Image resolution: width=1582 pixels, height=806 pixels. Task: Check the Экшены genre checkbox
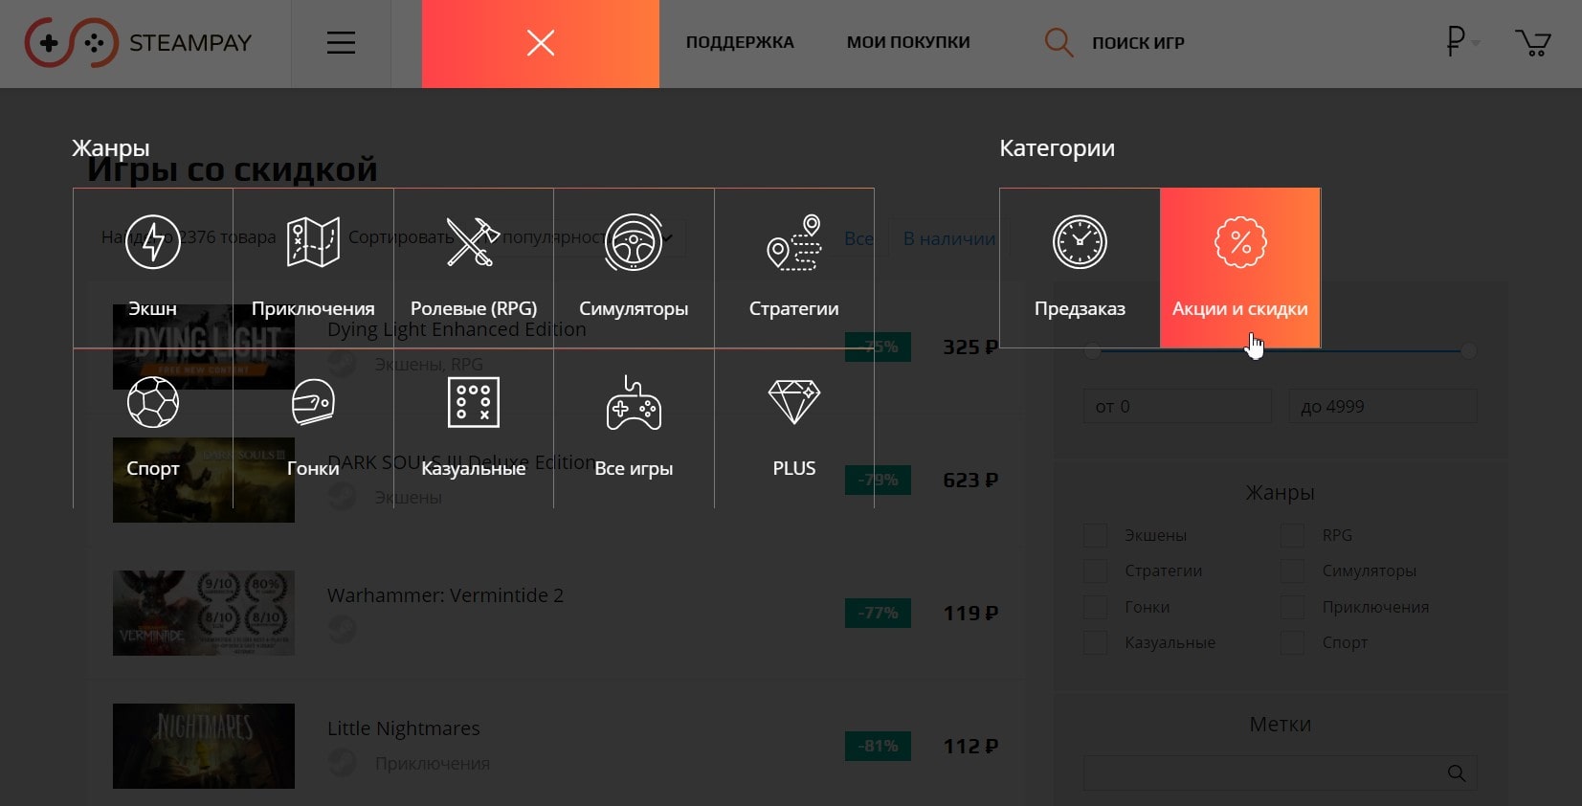[x=1095, y=535]
